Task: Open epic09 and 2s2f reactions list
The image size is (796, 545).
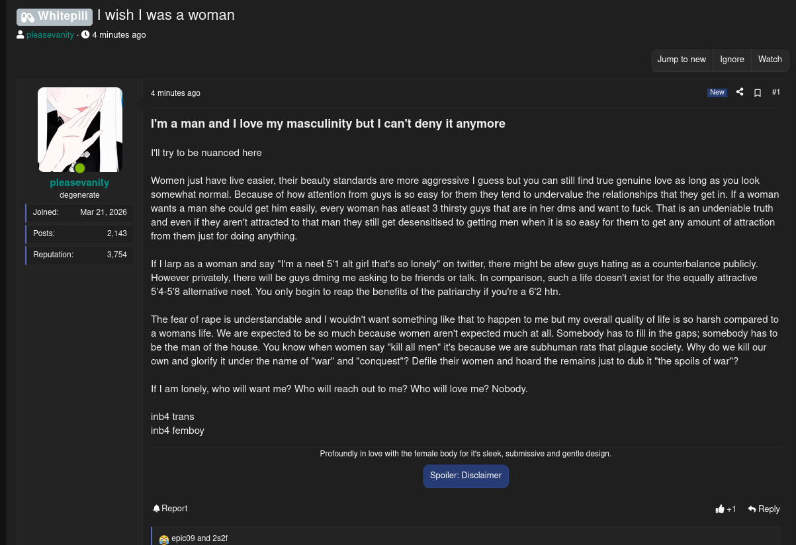Action: [199, 538]
